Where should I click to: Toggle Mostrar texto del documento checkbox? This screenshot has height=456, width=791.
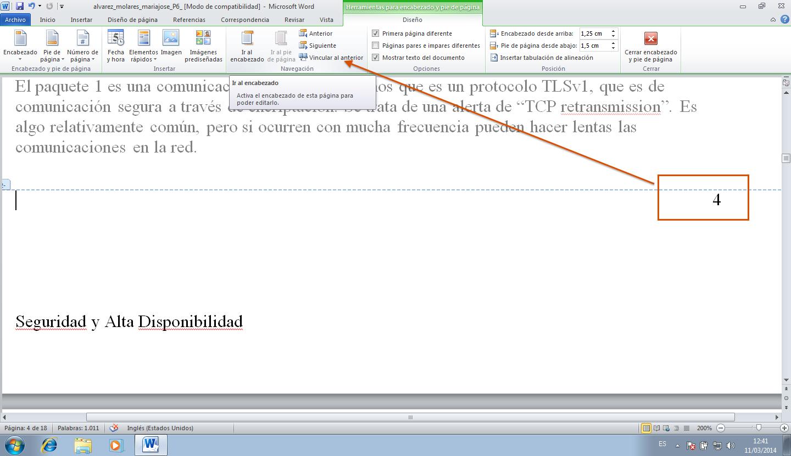tap(376, 58)
